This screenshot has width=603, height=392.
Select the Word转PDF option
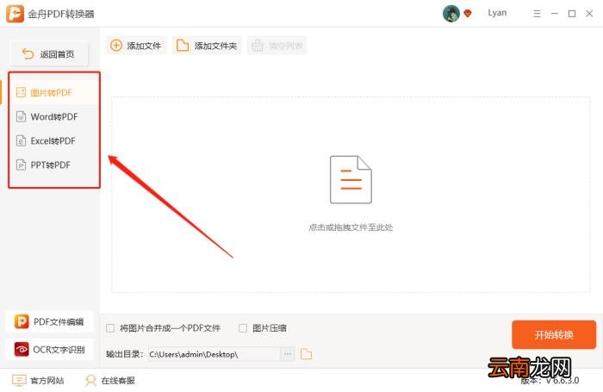pyautogui.click(x=53, y=116)
